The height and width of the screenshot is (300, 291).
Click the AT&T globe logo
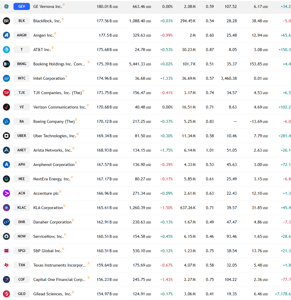pyautogui.click(x=6, y=50)
